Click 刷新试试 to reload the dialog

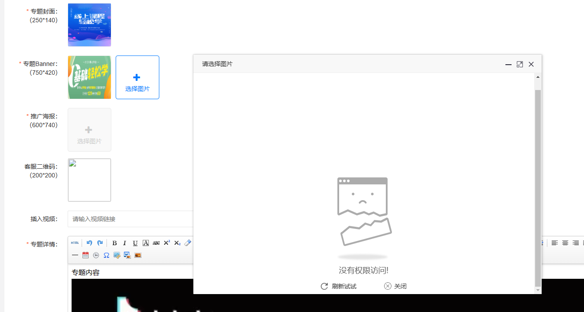338,286
